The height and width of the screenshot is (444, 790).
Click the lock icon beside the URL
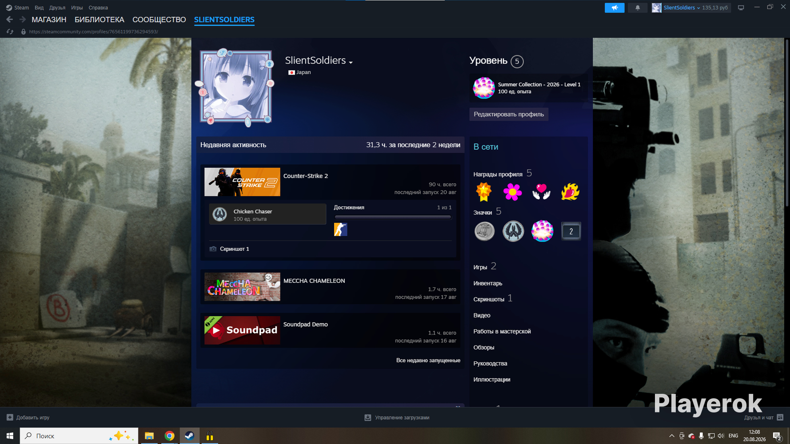24,32
